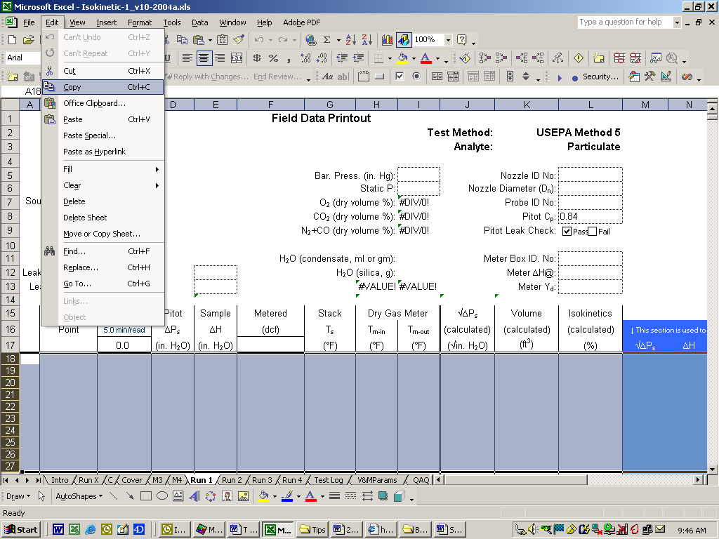Check the Pitot Leak Check Fail box
The height and width of the screenshot is (539, 719).
(x=593, y=232)
